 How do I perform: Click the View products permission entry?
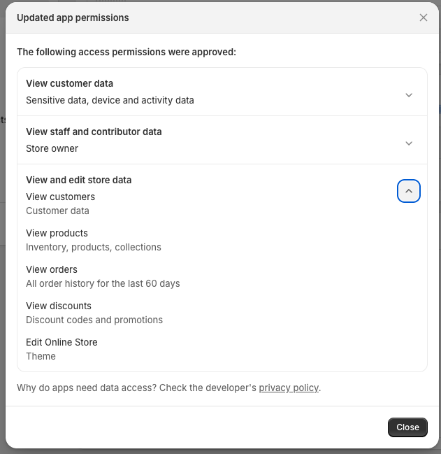(57, 233)
